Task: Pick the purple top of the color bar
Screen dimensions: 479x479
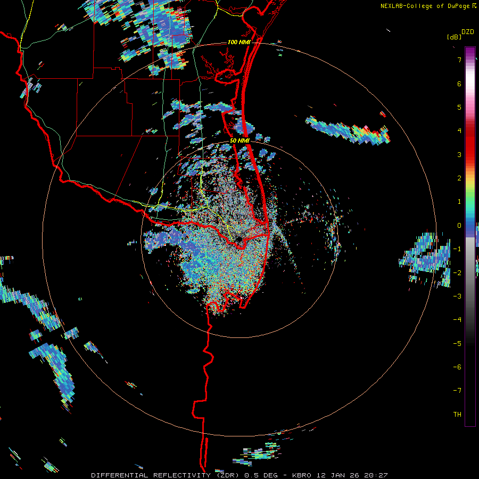Action: [x=470, y=51]
